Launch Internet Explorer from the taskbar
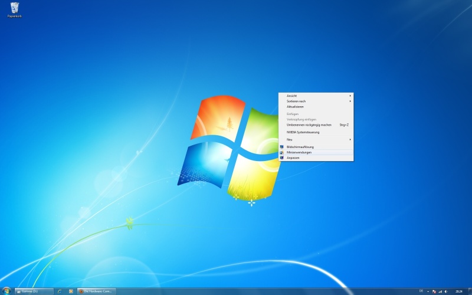Viewport: 472px width, 295px height. [x=60, y=291]
